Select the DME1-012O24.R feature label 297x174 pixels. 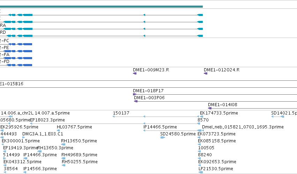coord(222,70)
